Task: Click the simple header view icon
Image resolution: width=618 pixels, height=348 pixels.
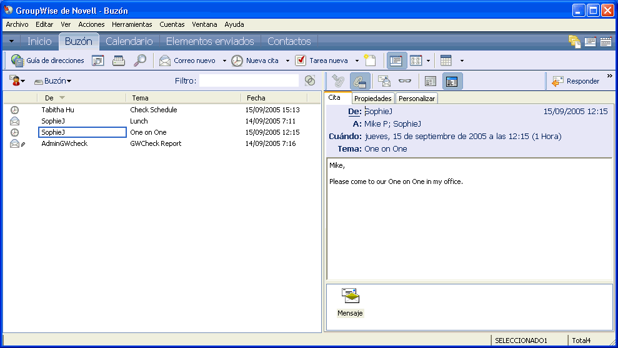Action: (431, 82)
